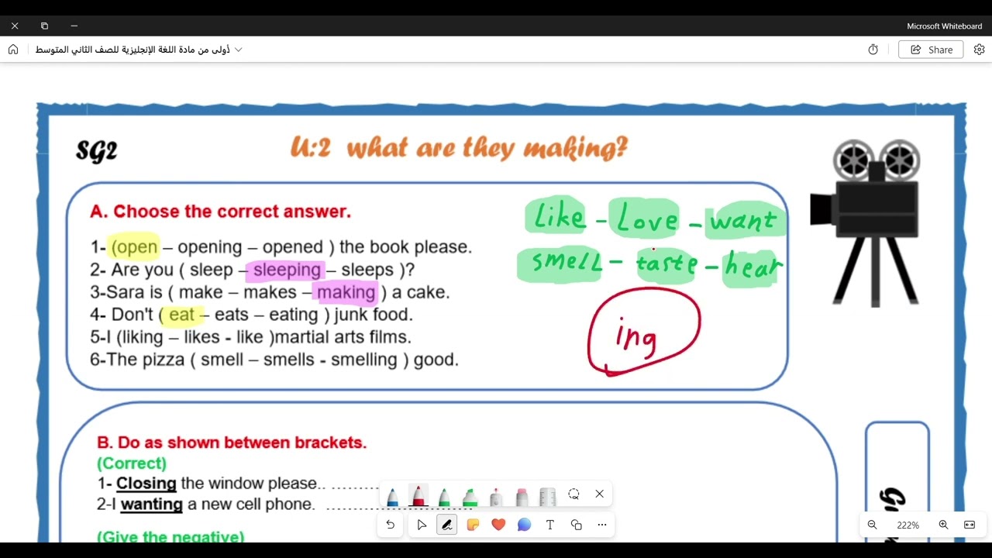Open whiteboard settings gear
992x558 pixels.
click(979, 50)
